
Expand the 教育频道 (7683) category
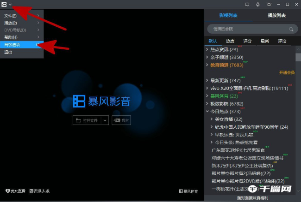click(x=207, y=65)
